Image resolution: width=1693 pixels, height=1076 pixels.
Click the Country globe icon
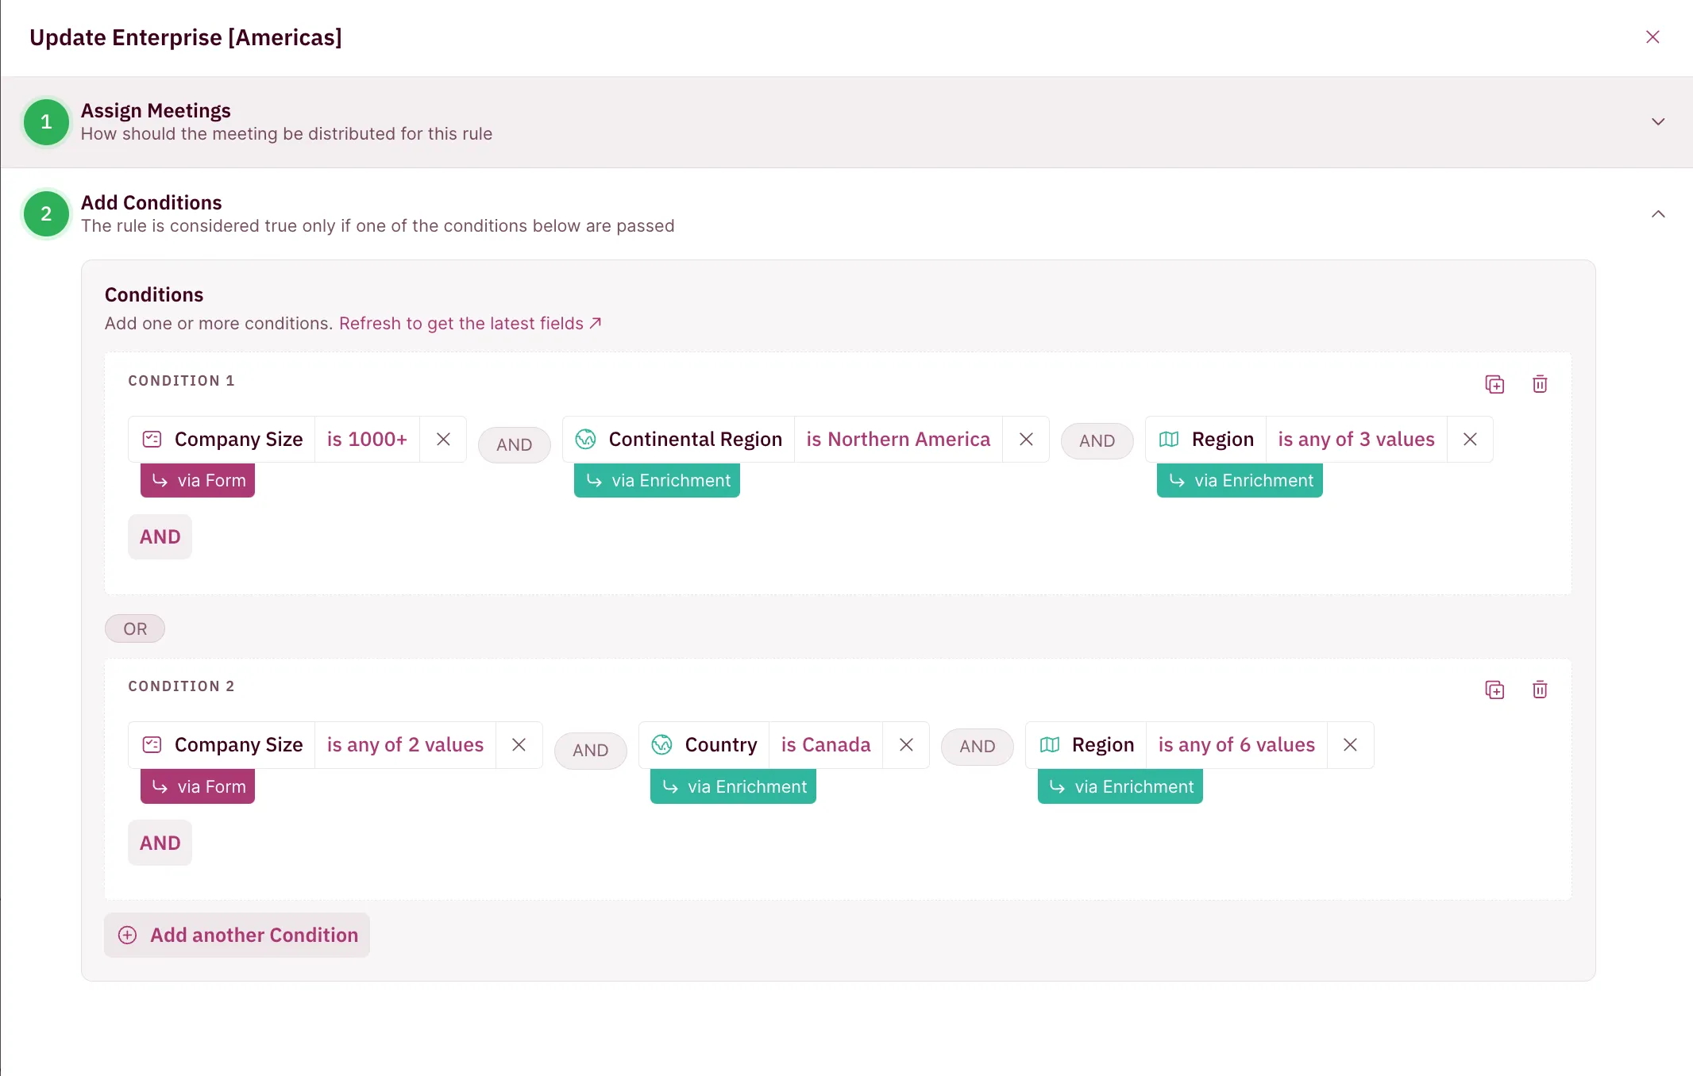[x=661, y=744]
